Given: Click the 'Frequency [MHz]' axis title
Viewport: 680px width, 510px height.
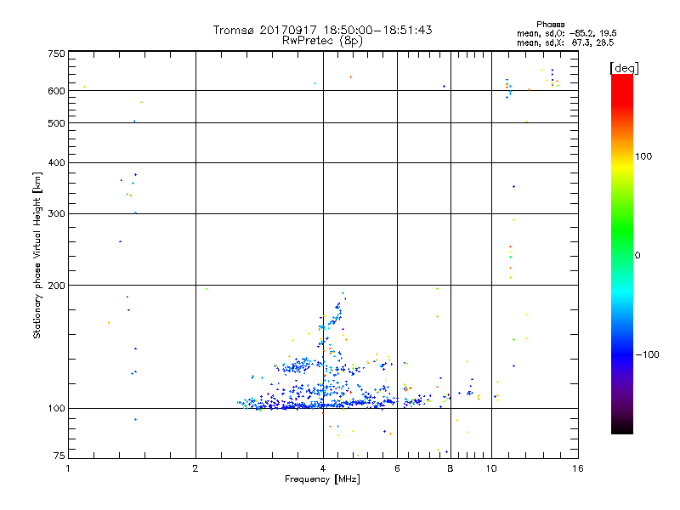Looking at the screenshot, I should tap(322, 479).
